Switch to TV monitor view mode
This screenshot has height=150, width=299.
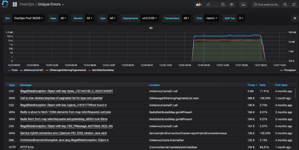244,4
